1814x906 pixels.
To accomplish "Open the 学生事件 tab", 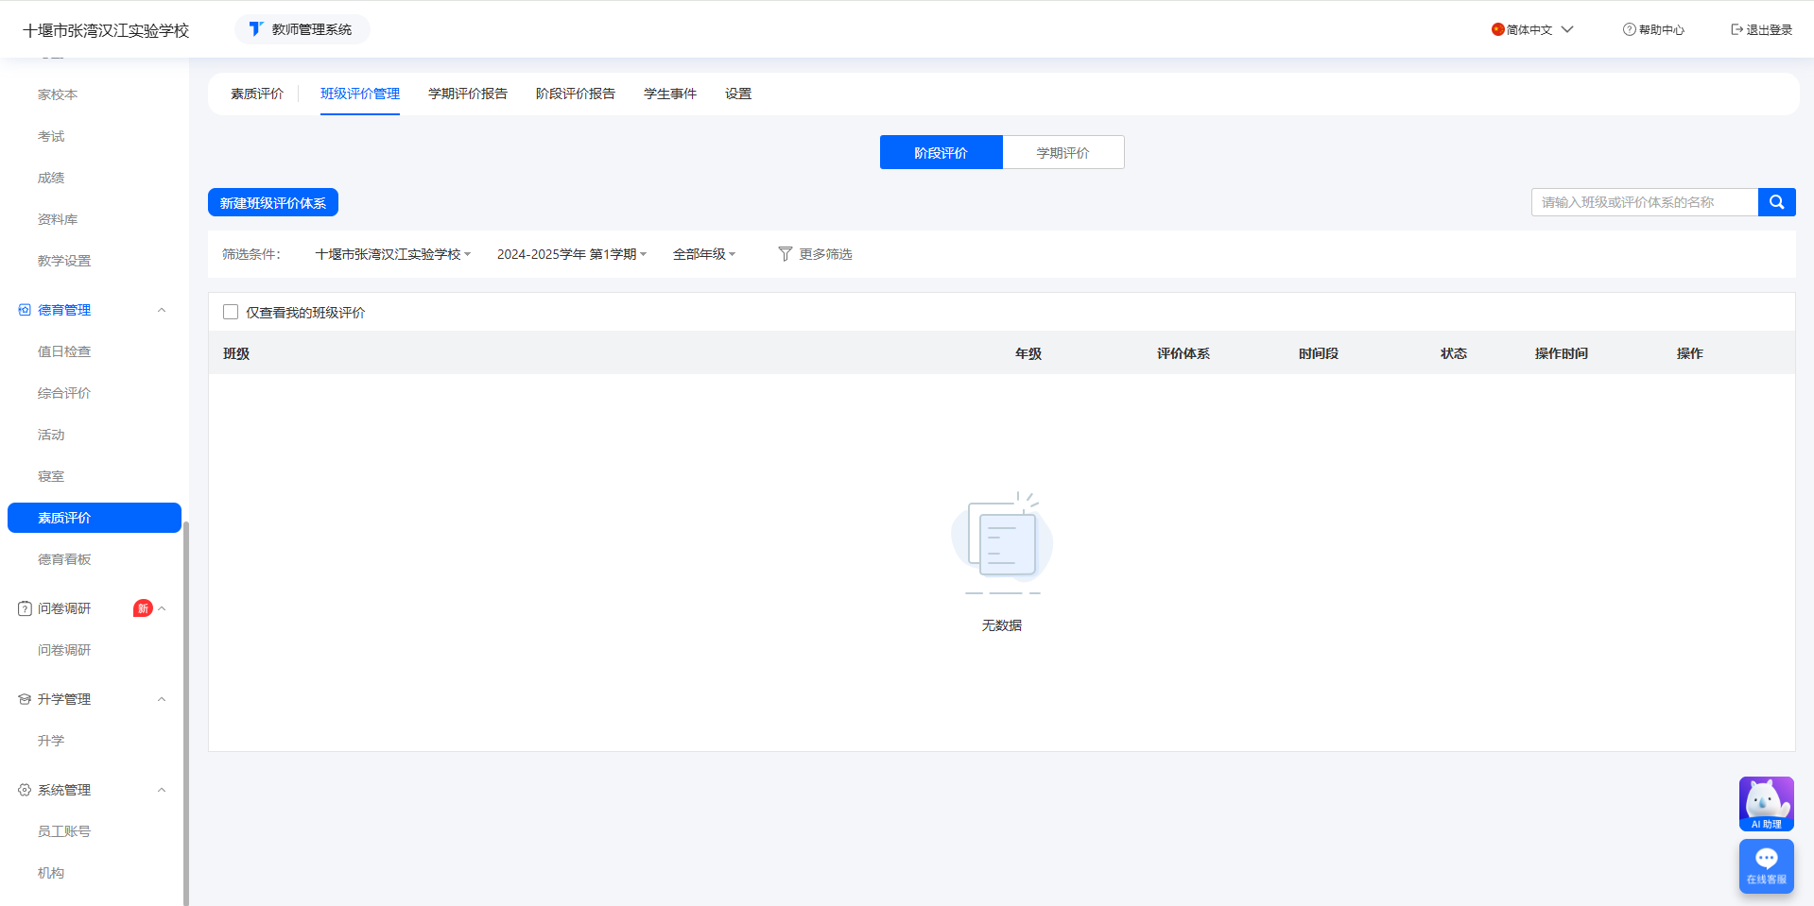I will pos(669,94).
